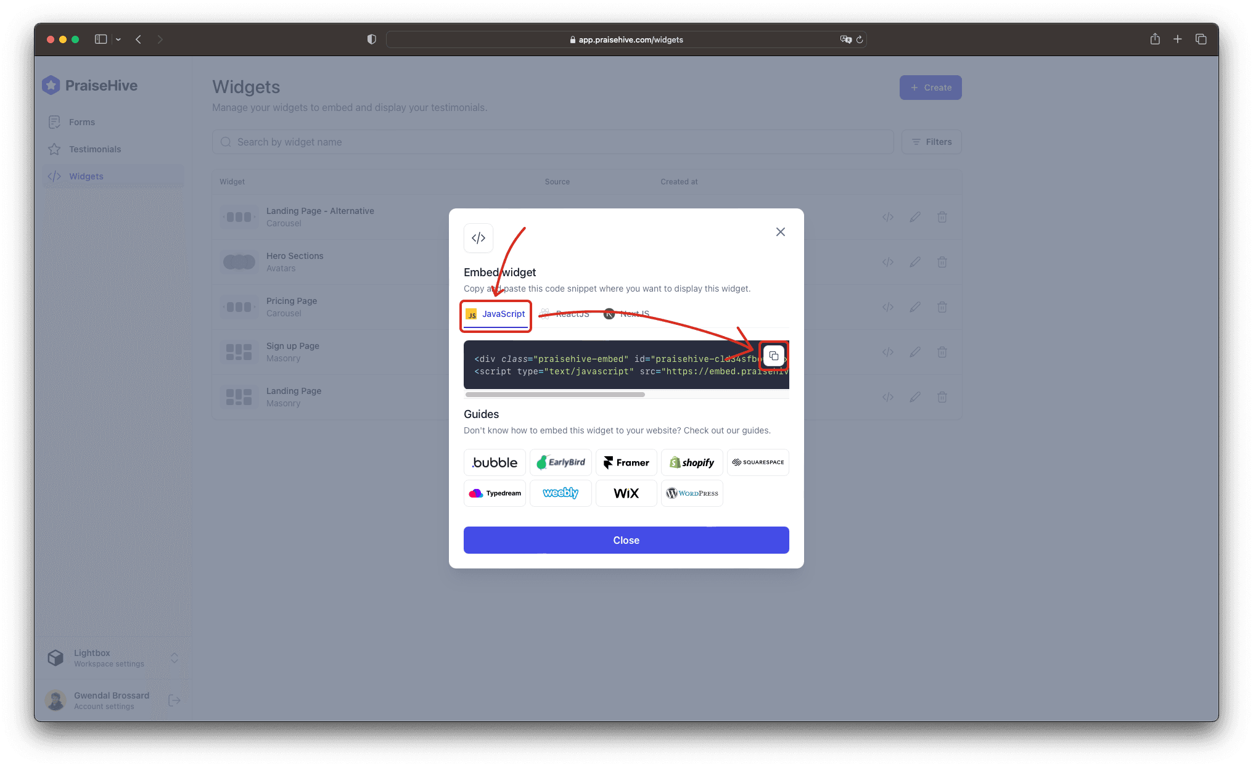Edit the Pricing Page widget
1253x767 pixels.
click(914, 306)
